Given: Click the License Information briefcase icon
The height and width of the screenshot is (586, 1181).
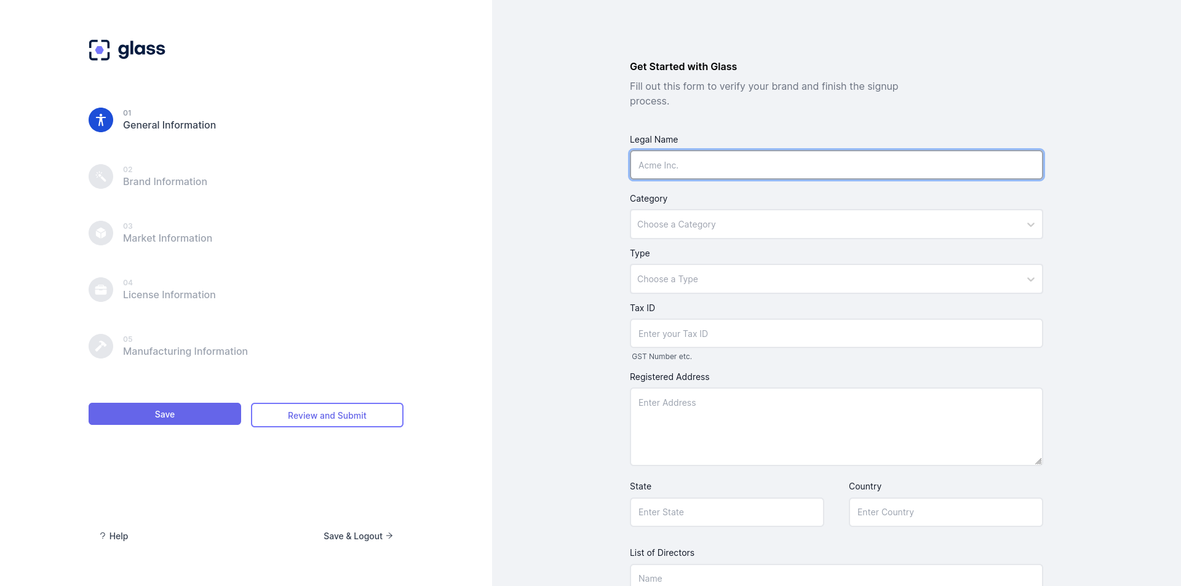Looking at the screenshot, I should [x=101, y=290].
